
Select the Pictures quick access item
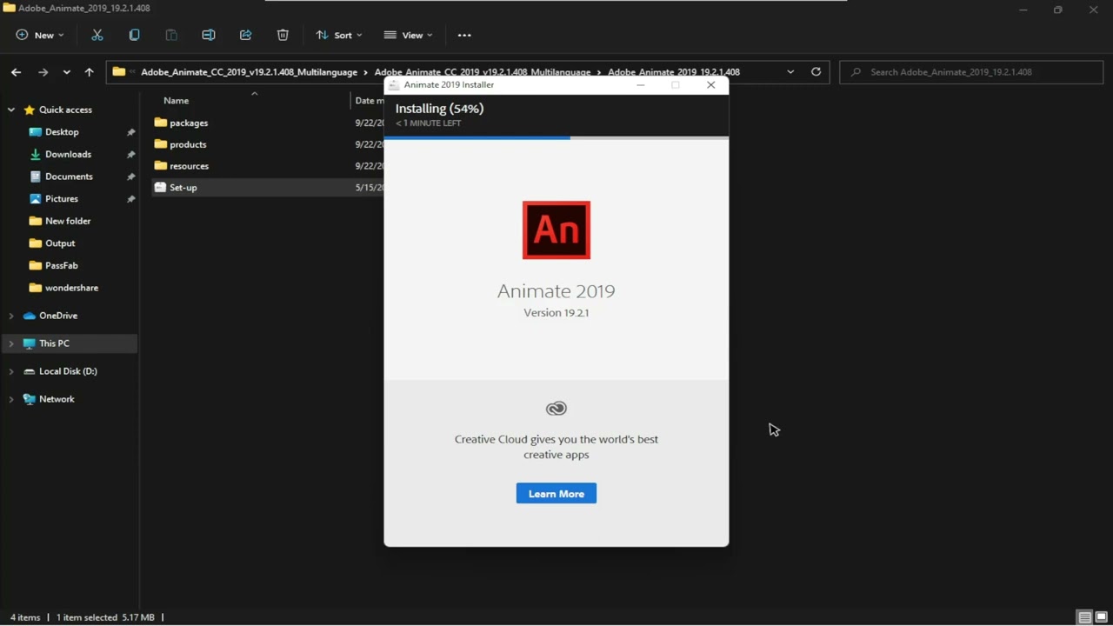pyautogui.click(x=61, y=199)
